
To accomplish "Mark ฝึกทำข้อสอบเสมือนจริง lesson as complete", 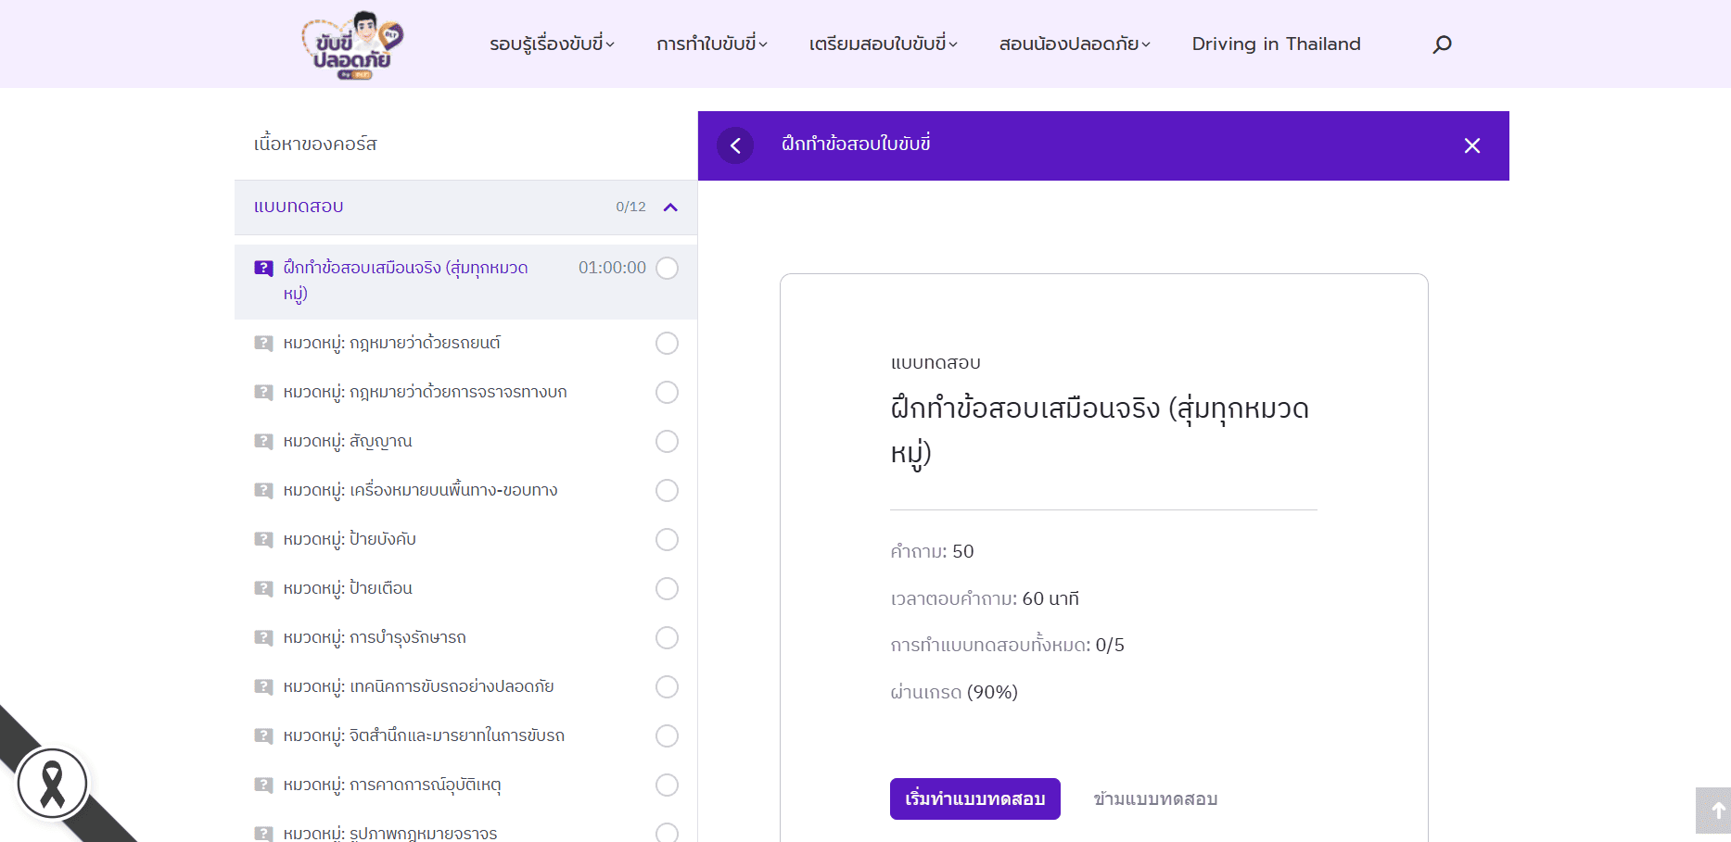I will [x=667, y=268].
